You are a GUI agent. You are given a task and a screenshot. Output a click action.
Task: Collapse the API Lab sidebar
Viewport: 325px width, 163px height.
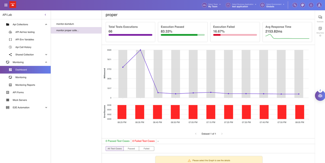tap(45, 15)
